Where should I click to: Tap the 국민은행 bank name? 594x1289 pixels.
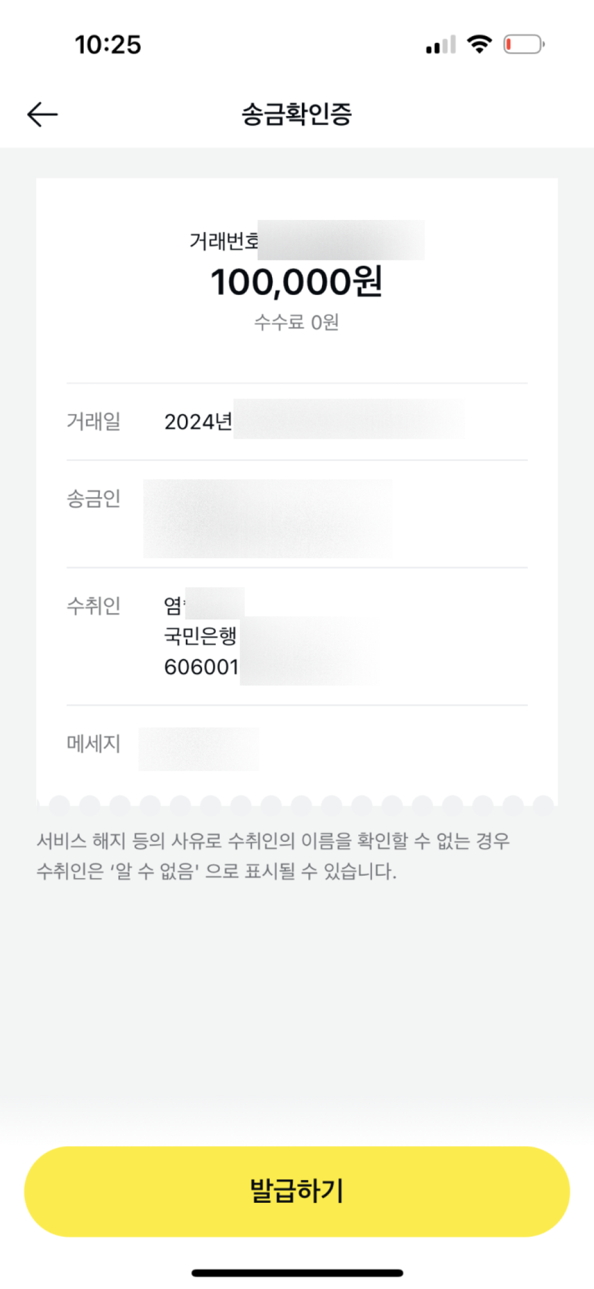tap(200, 636)
